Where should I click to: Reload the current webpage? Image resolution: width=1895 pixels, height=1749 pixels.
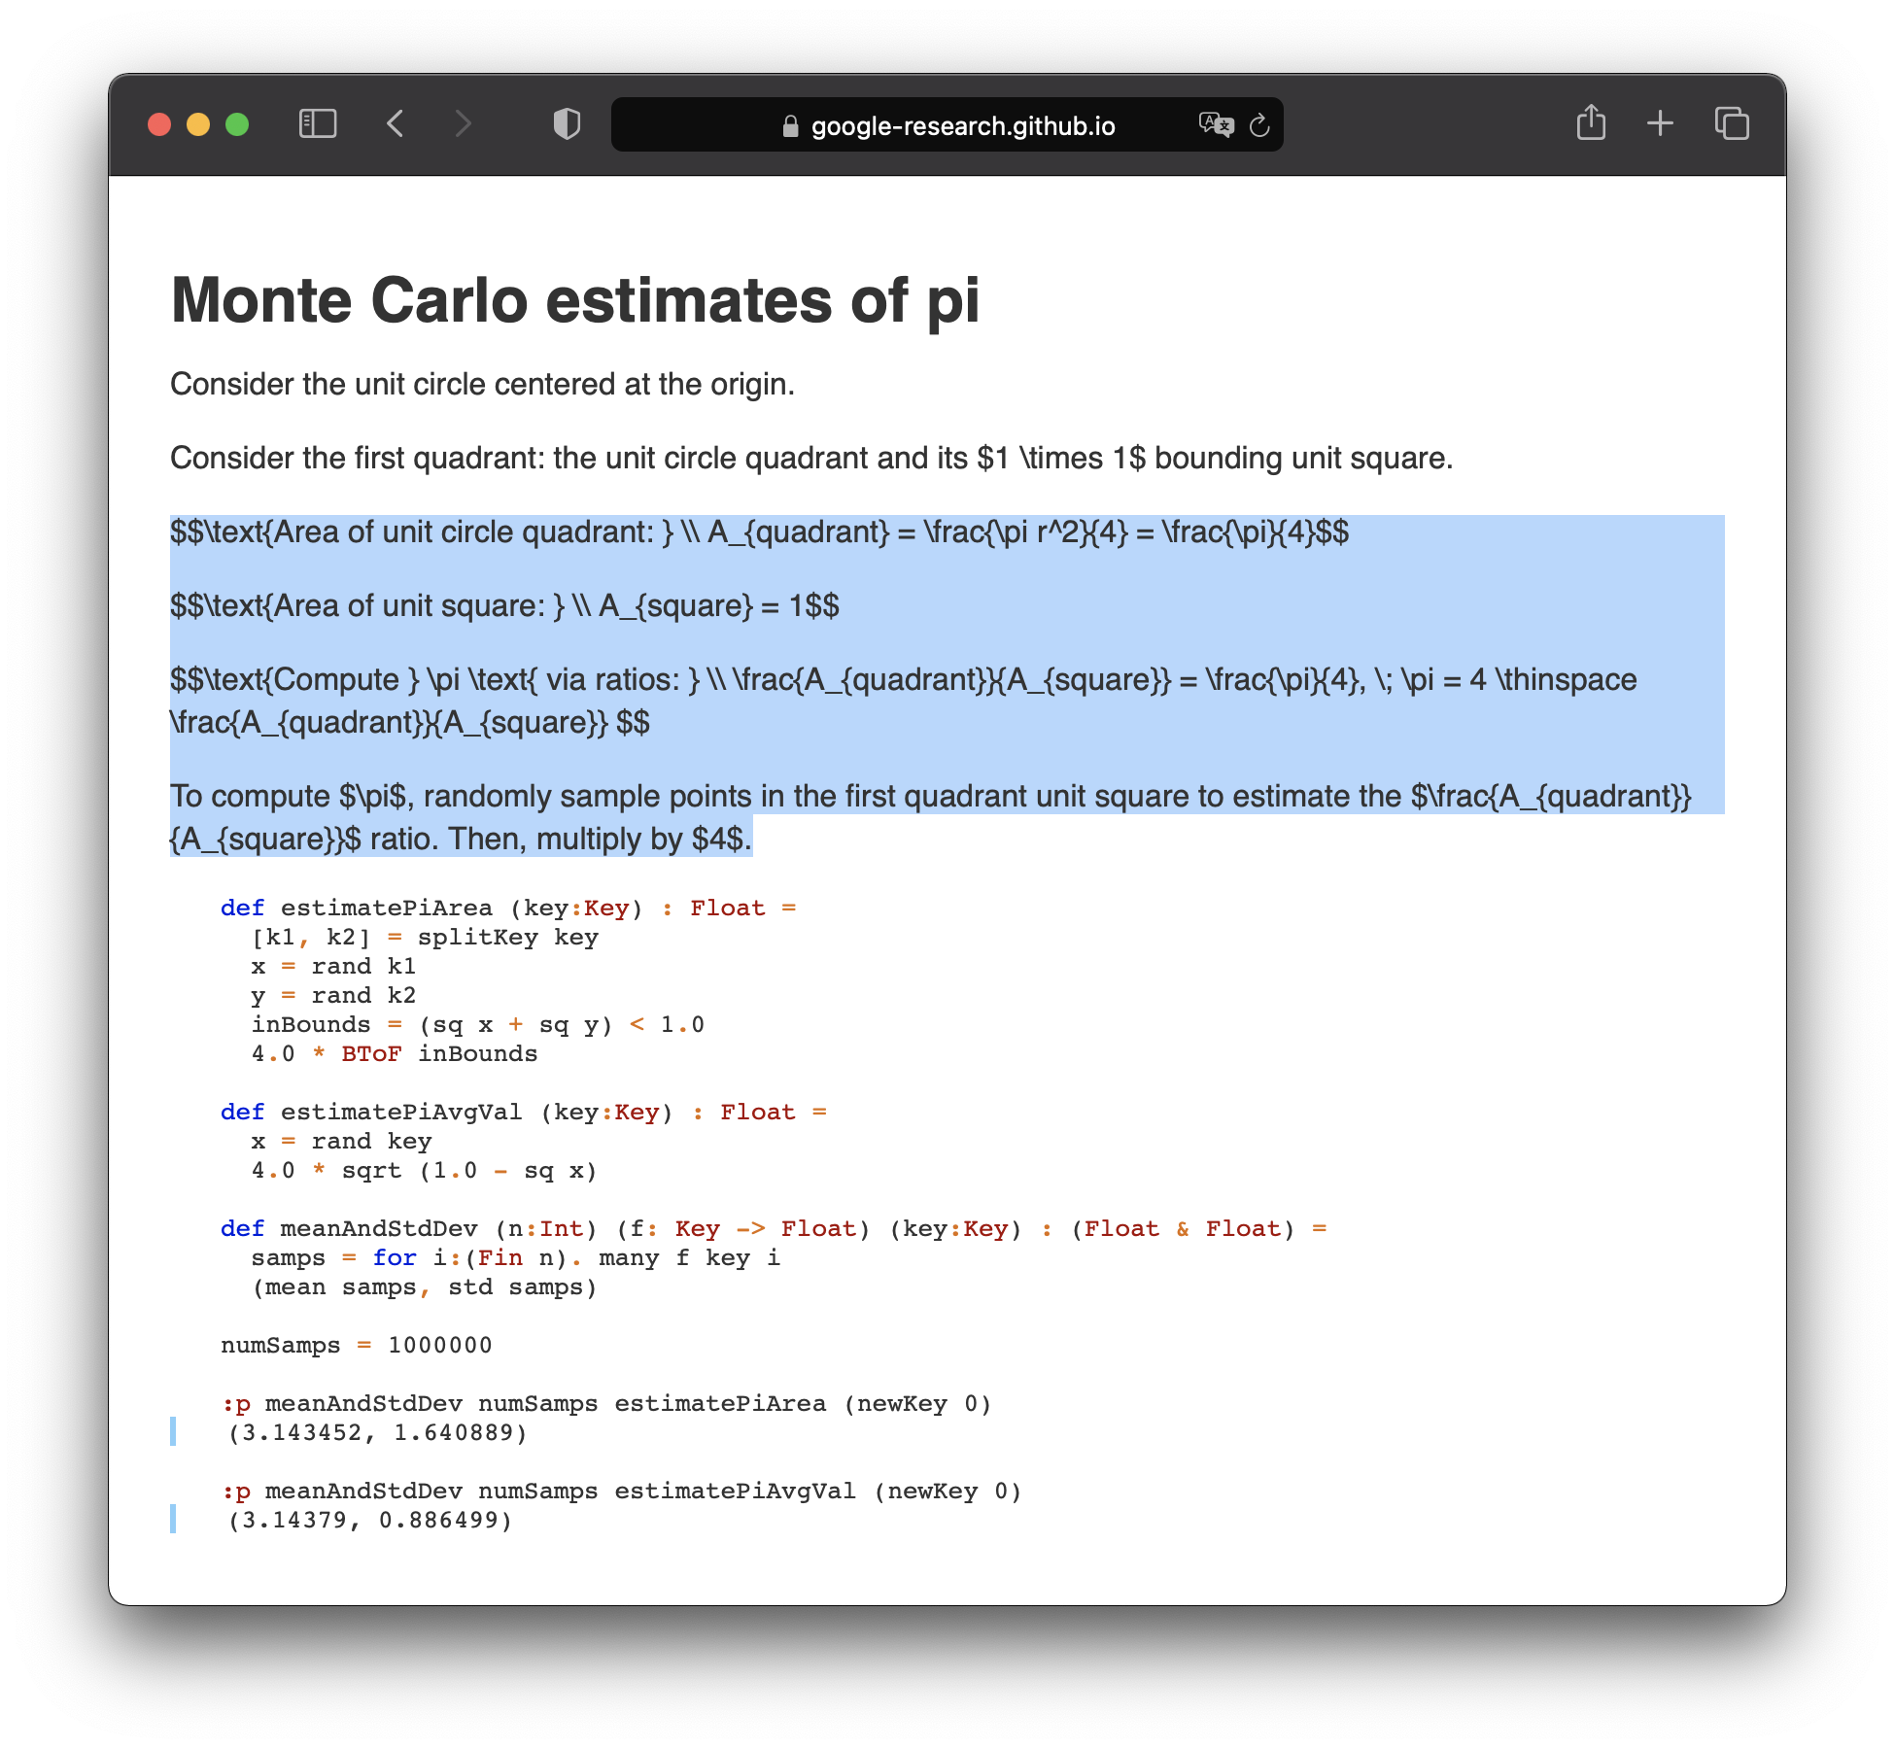click(x=1259, y=124)
